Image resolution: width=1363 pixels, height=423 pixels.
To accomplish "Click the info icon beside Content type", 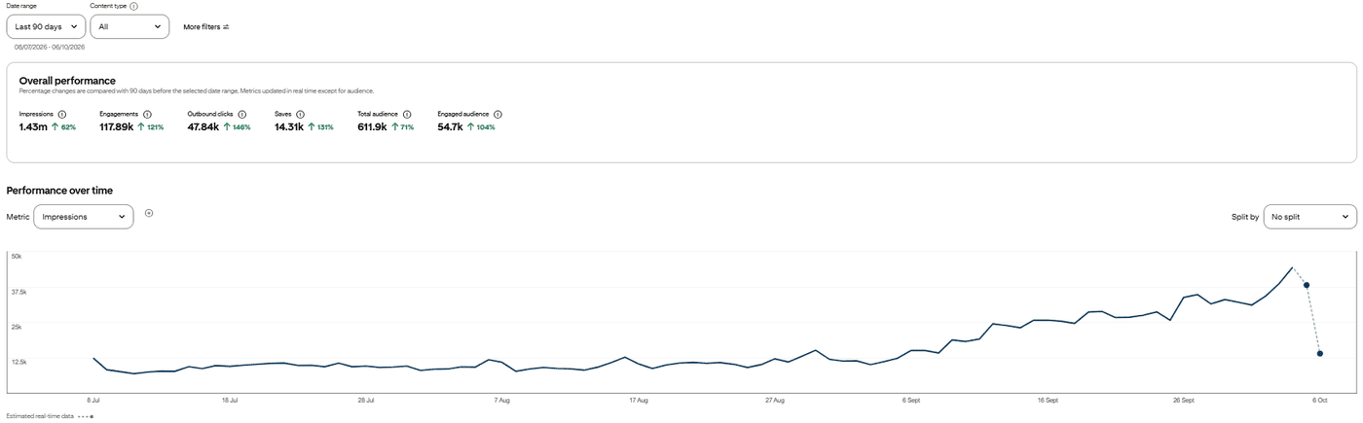I will tap(133, 6).
